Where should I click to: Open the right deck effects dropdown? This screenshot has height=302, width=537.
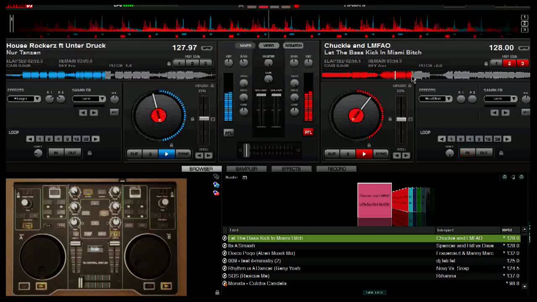[x=435, y=99]
